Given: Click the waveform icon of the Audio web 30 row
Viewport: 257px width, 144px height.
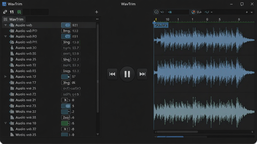Looking at the screenshot, I should tap(12, 48).
